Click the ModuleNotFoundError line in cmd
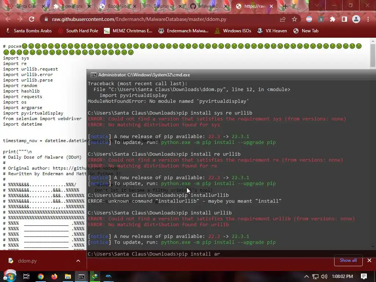Image resolution: width=376 pixels, height=282 pixels. (x=168, y=101)
